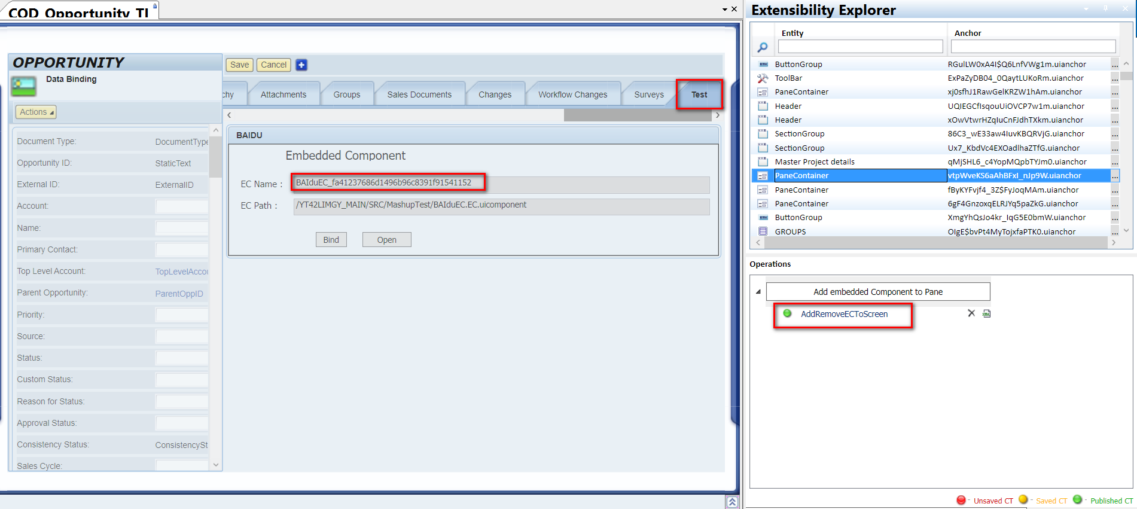This screenshot has width=1137, height=509.
Task: Click the EC Path field
Action: pos(501,206)
